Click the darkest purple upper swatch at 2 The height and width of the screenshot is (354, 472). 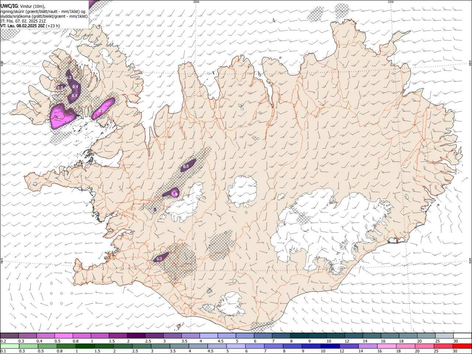tap(136, 336)
